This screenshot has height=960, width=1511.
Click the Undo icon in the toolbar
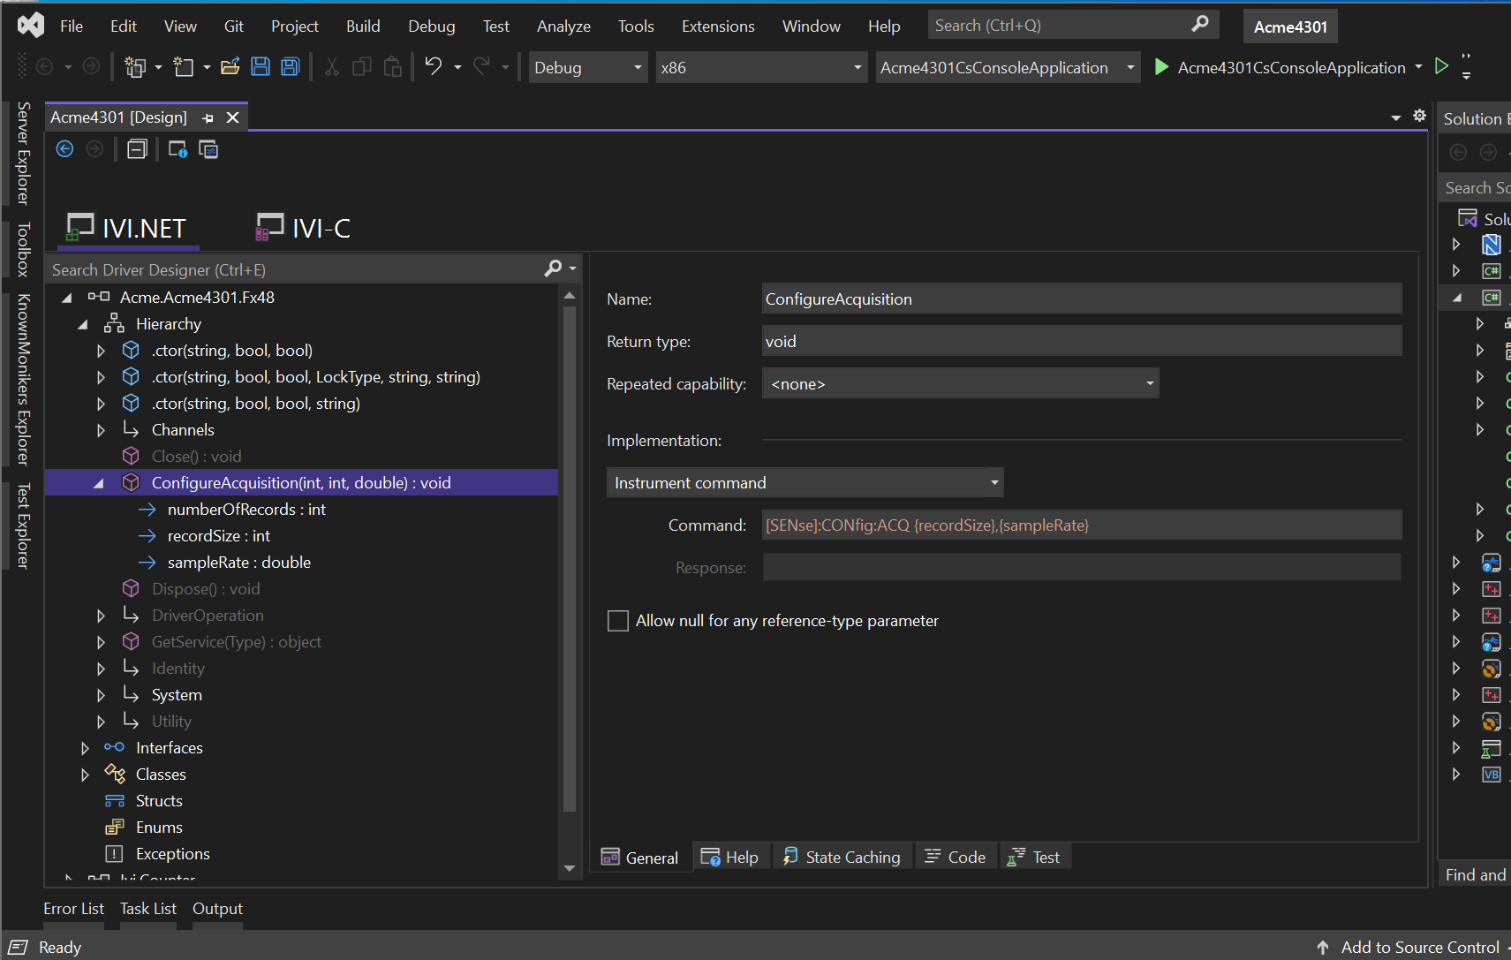pyautogui.click(x=432, y=66)
